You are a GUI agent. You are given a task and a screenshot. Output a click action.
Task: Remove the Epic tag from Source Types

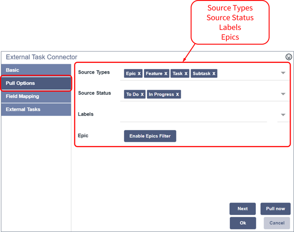pyautogui.click(x=139, y=74)
